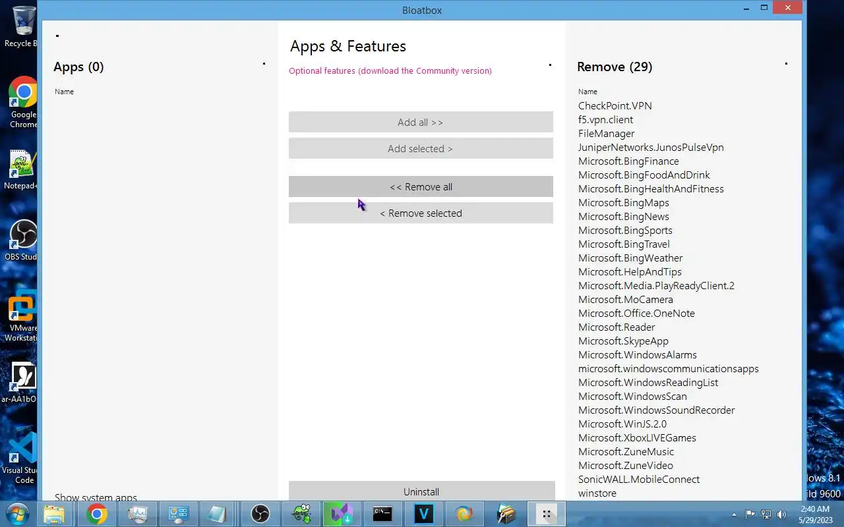This screenshot has height=527, width=844.
Task: Open Notepad++ chameleon taskbar icon
Action: pos(301,513)
